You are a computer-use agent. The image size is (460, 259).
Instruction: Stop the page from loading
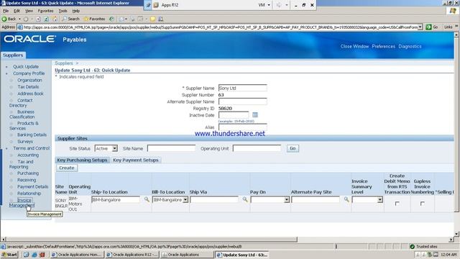tap(38, 19)
